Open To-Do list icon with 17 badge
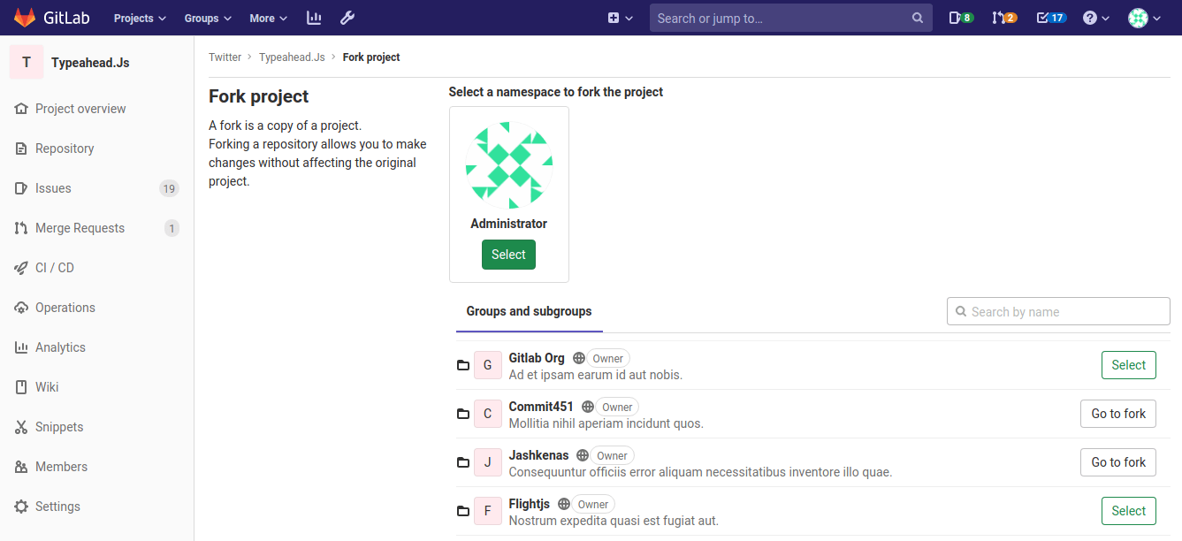 [1050, 18]
